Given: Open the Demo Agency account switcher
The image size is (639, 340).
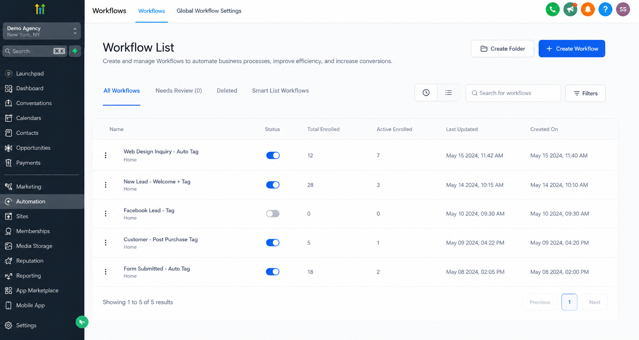Looking at the screenshot, I should coord(42,31).
